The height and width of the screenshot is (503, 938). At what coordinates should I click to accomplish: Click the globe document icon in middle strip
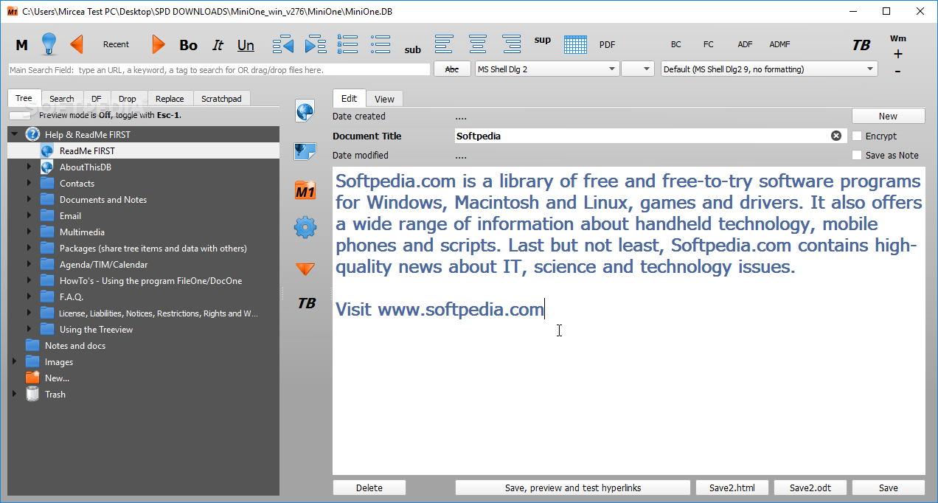coord(305,111)
